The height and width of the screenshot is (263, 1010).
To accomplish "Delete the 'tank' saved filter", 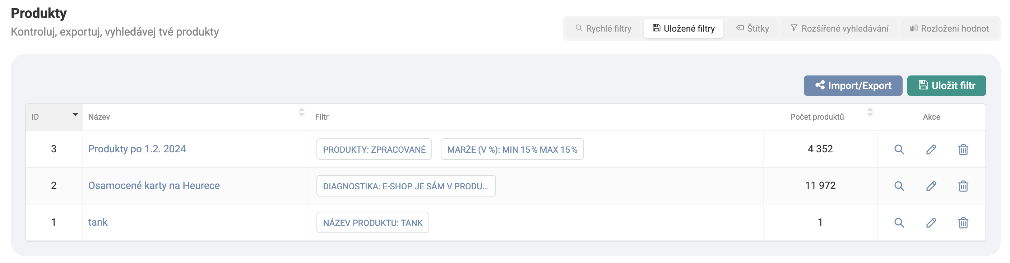I will [x=963, y=223].
